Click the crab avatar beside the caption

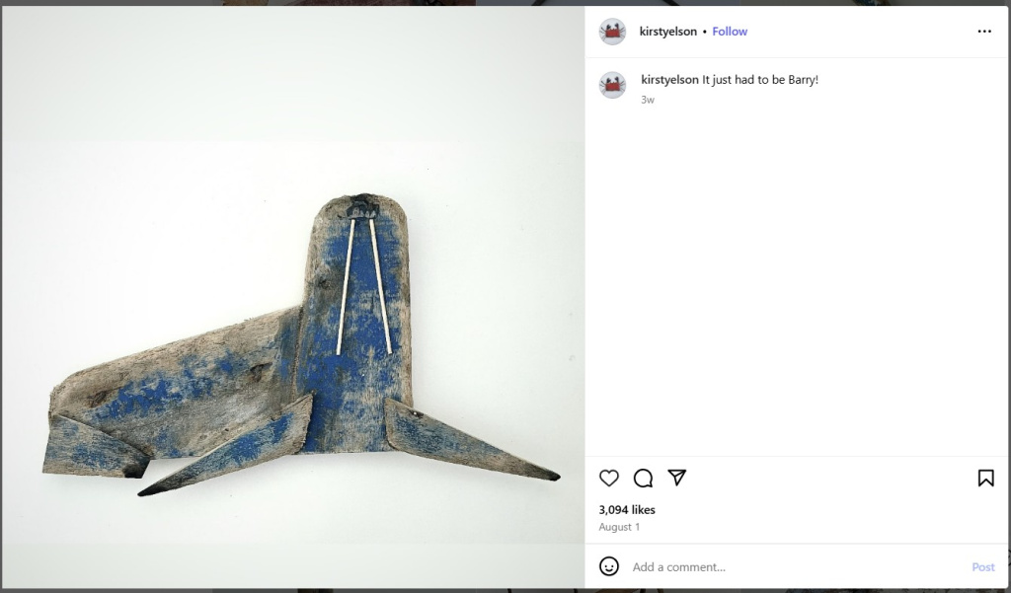pyautogui.click(x=612, y=85)
